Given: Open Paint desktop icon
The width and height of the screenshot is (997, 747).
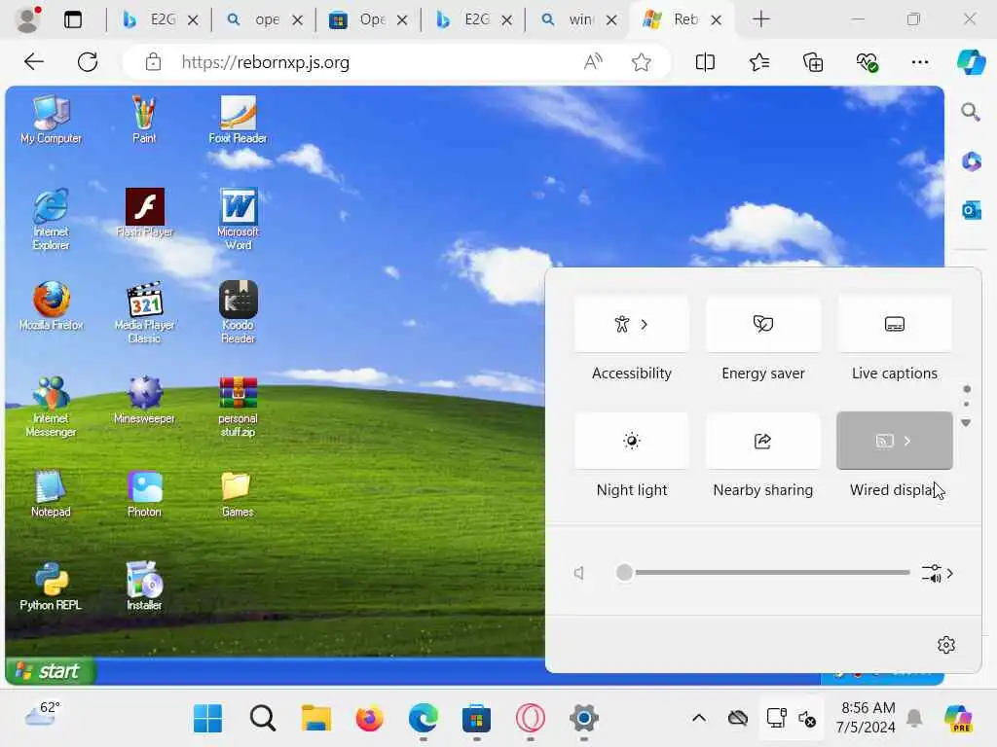Looking at the screenshot, I should point(144,120).
